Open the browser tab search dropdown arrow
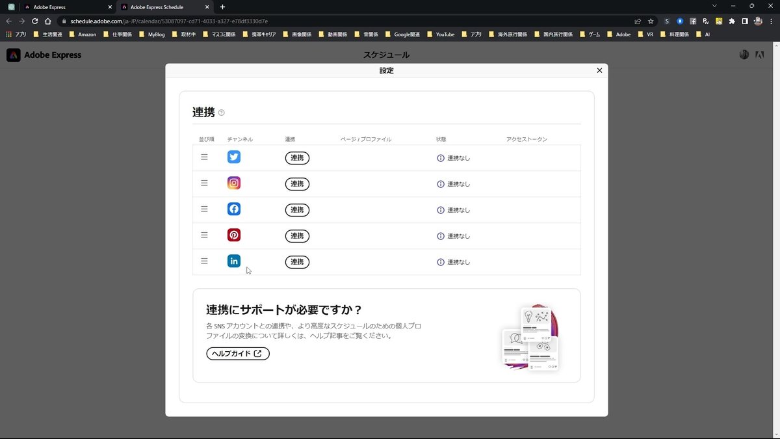This screenshot has height=439, width=780. point(714,7)
